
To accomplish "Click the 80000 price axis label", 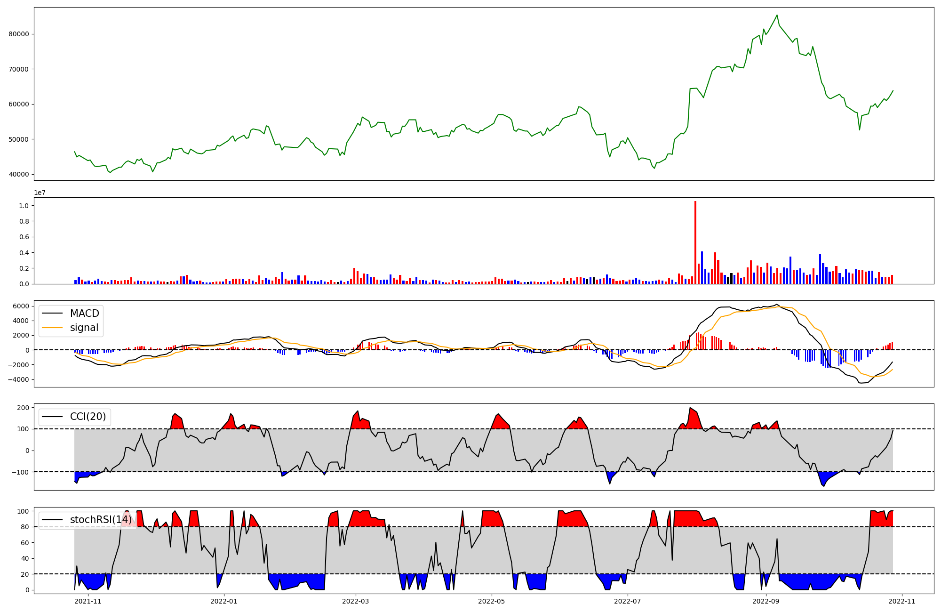I will pos(19,34).
